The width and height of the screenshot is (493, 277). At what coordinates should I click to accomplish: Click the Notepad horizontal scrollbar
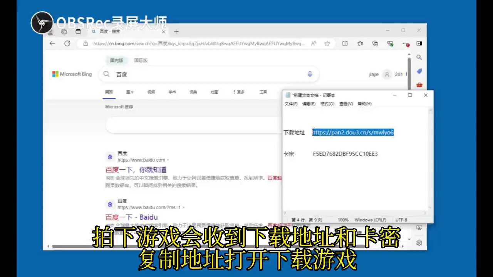[355, 213]
